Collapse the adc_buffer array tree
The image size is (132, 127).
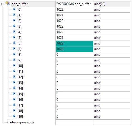(x=3, y=4)
